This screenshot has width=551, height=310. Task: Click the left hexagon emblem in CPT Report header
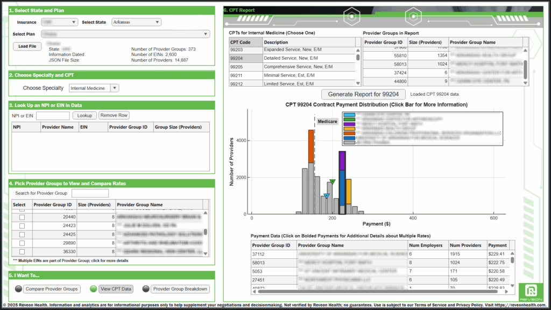pyautogui.click(x=352, y=17)
